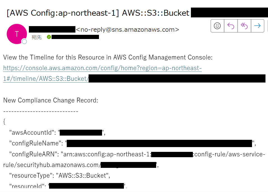This screenshot has height=192, width=268.
Task: Forward this email with the arrow icon
Action: tap(257, 26)
